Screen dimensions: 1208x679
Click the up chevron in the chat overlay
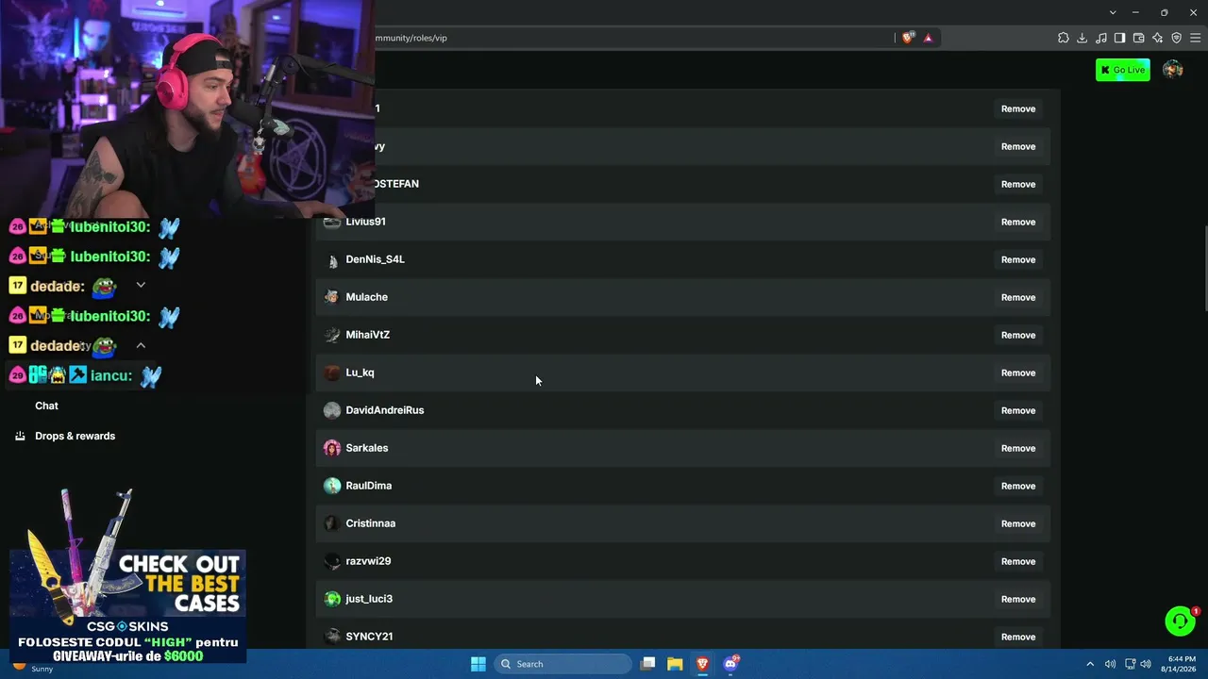click(x=141, y=345)
